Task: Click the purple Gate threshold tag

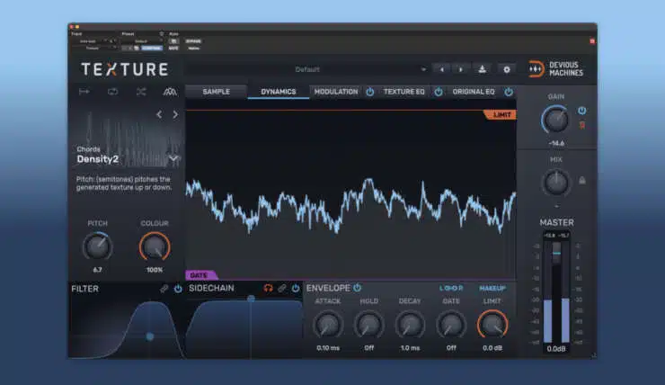Action: point(200,275)
